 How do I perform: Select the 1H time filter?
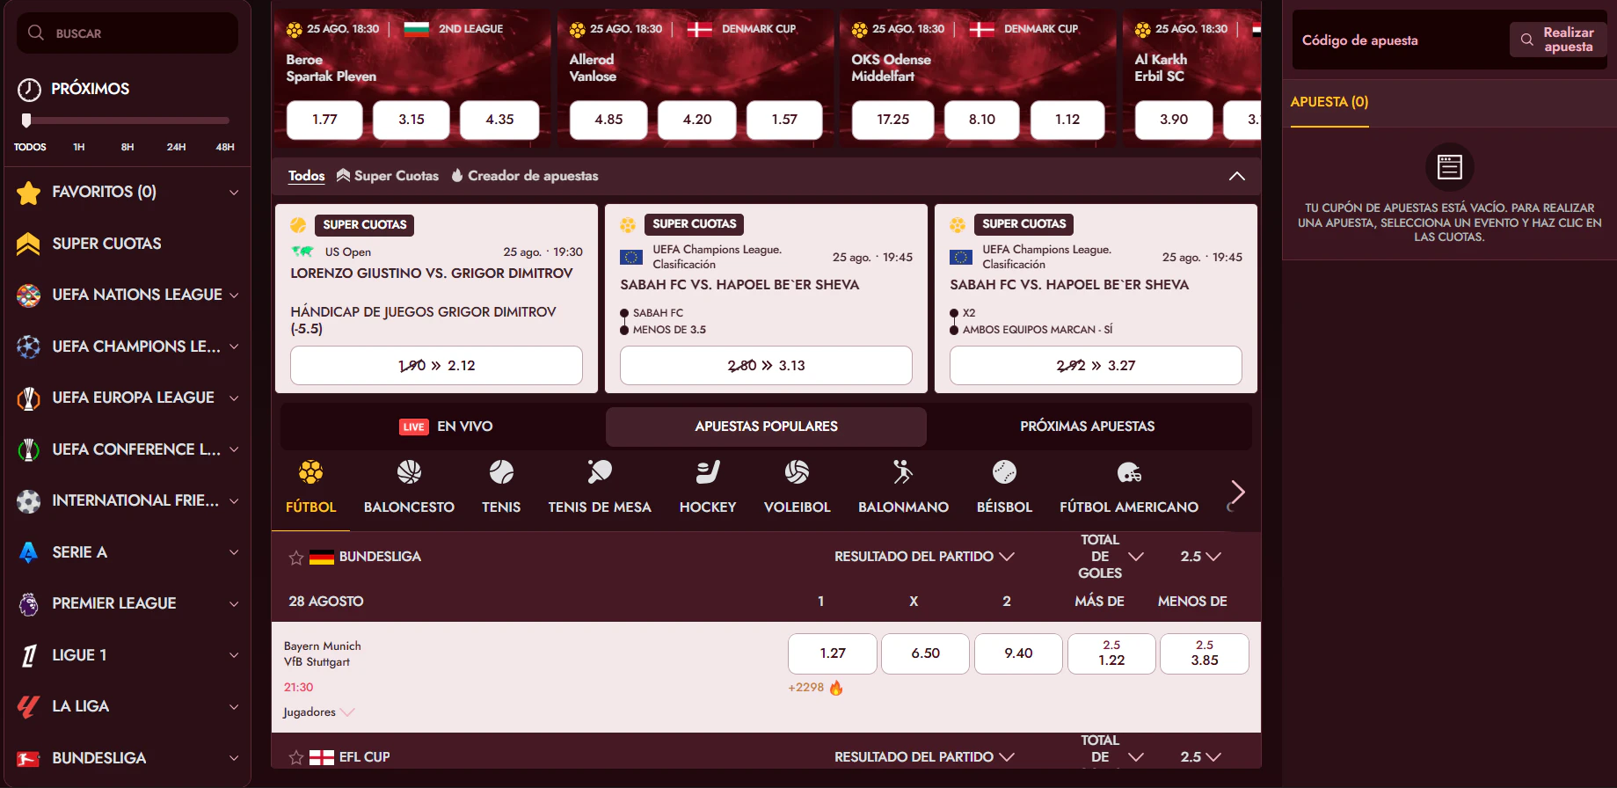tap(79, 147)
